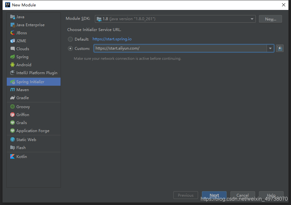
Task: Open the Kotlin category label
Action: (x=21, y=156)
